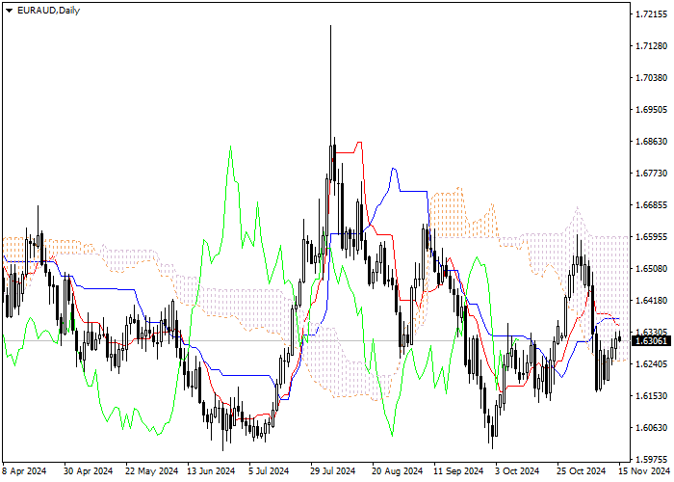Image resolution: width=674 pixels, height=482 pixels.
Task: Click the 1.71280 price axis label
Action: click(652, 46)
